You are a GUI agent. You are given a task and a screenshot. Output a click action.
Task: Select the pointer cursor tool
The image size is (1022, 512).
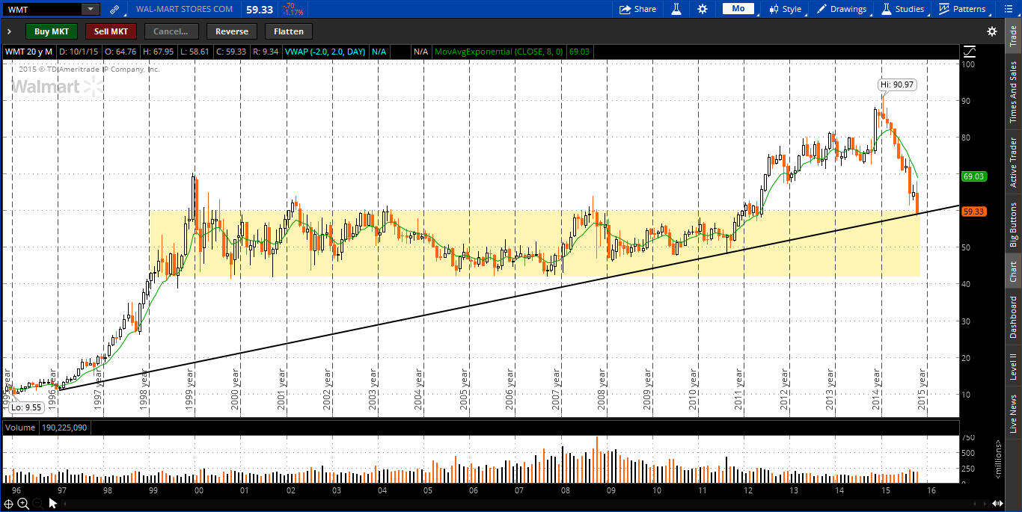[52, 503]
